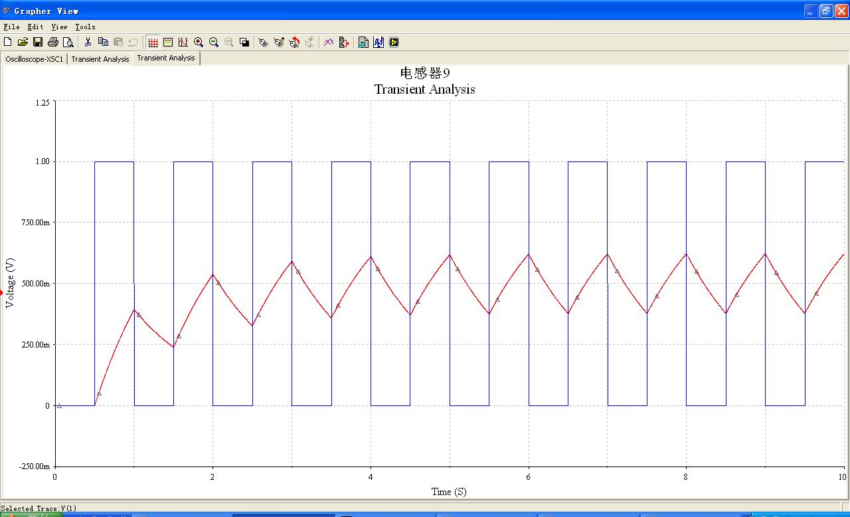The image size is (850, 517).
Task: Open a saved graph file
Action: [x=23, y=42]
